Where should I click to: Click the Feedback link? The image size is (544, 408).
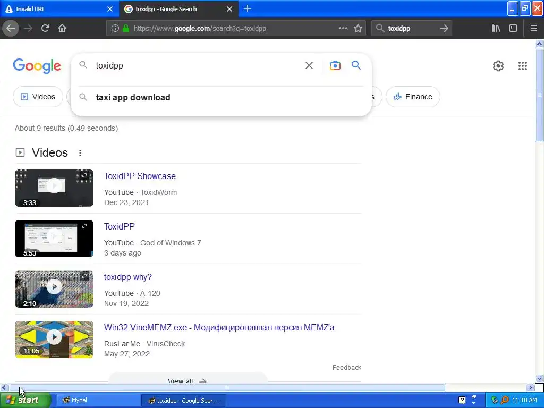[x=346, y=368]
